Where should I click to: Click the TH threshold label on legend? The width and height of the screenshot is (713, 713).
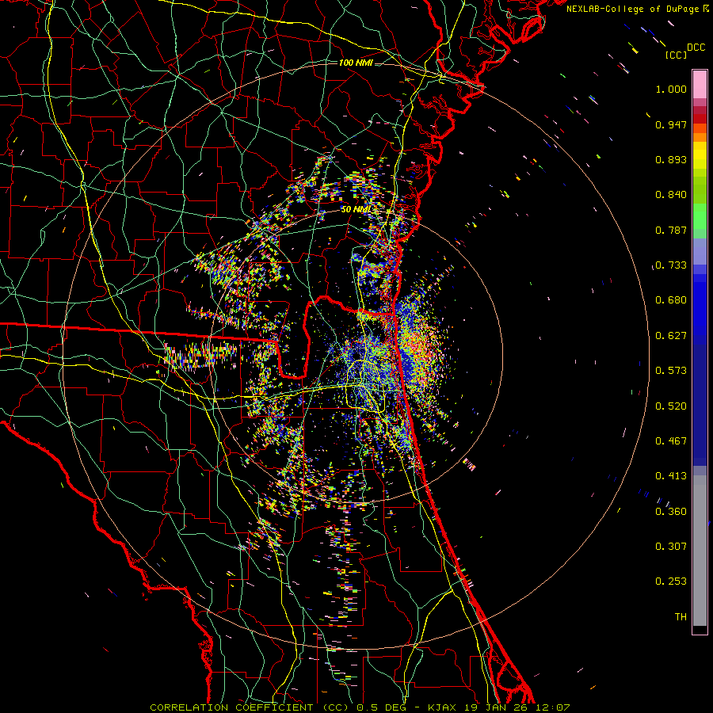(681, 617)
